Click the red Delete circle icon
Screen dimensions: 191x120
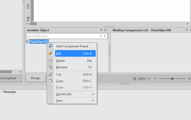(51, 61)
